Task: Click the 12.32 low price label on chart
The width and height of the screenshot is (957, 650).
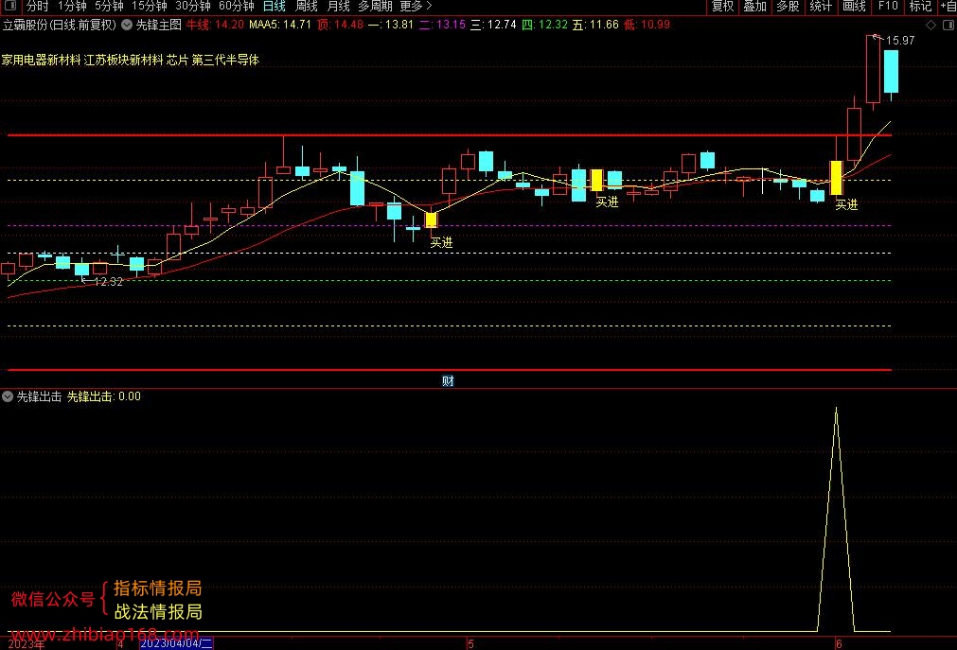Action: [x=109, y=281]
